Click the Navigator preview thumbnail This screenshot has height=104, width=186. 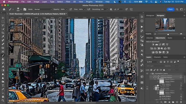165,25
